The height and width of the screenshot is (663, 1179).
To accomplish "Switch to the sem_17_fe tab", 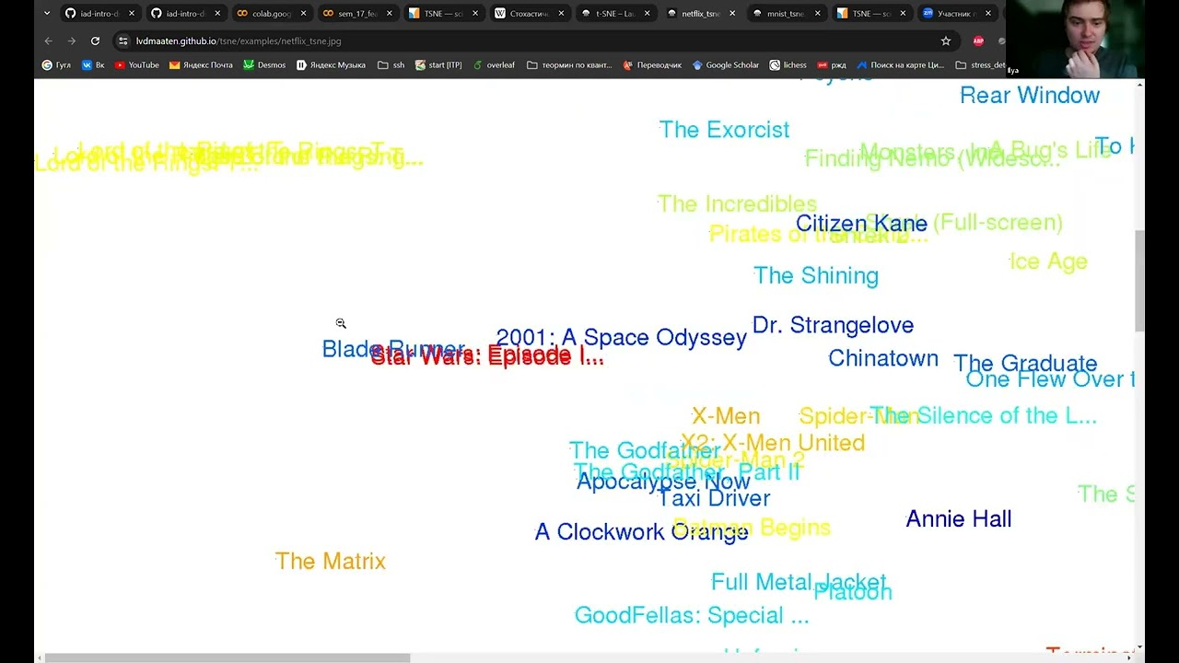I will pyautogui.click(x=356, y=14).
